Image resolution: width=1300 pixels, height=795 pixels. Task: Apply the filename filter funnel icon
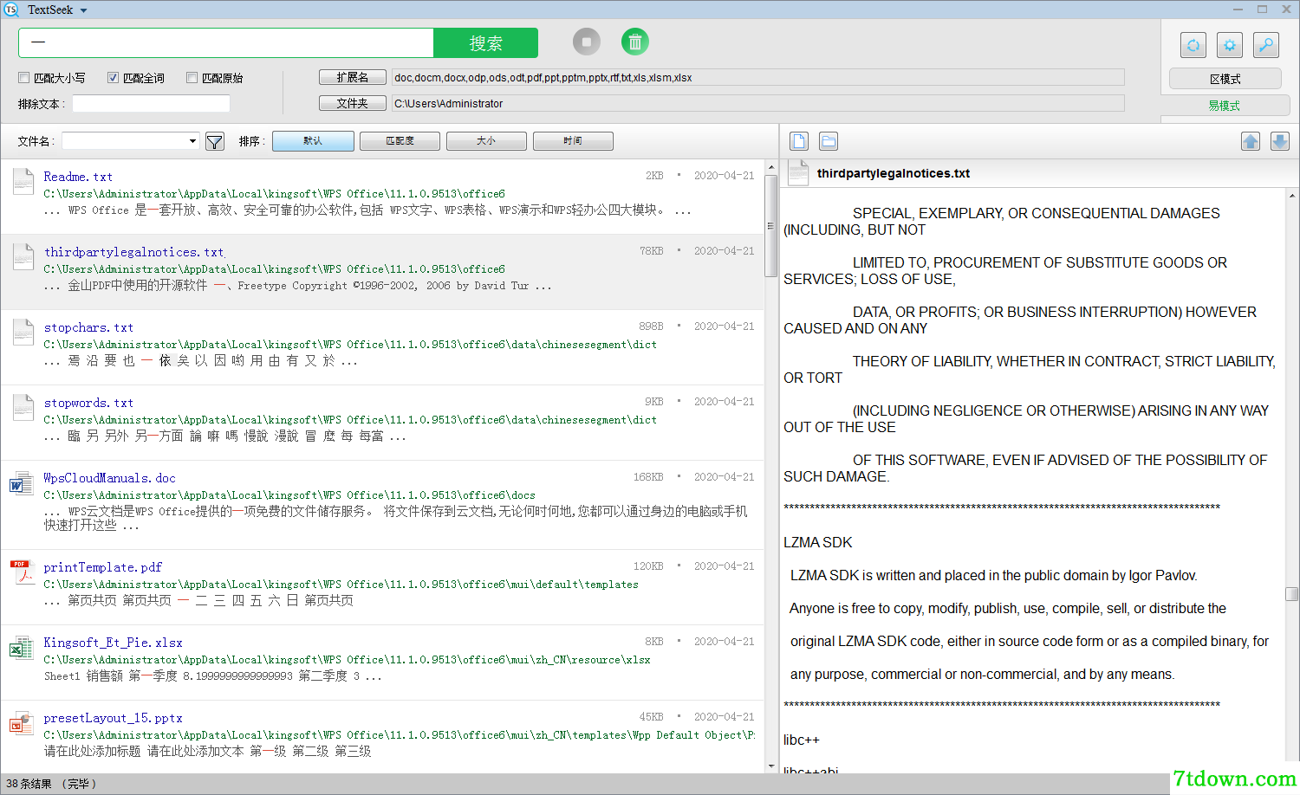tap(215, 141)
